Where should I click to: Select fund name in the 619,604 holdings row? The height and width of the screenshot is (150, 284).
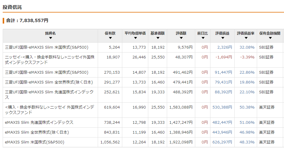50,110
